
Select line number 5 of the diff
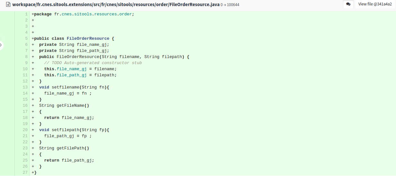tap(26, 39)
